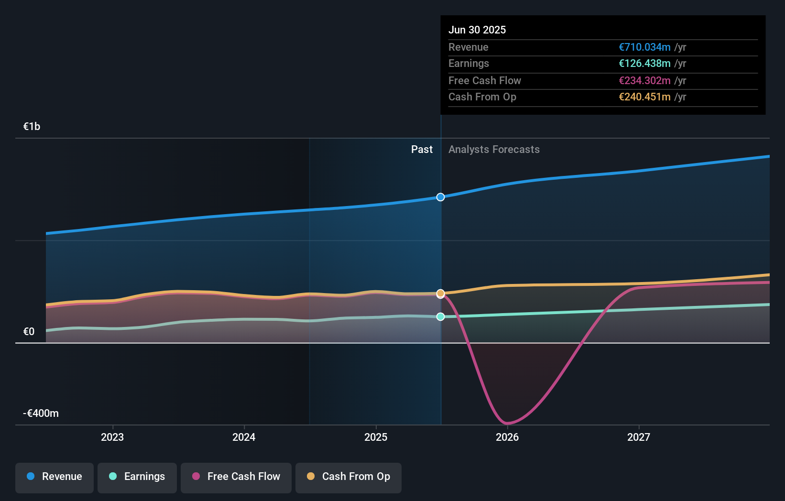Screen dimensions: 785x501
Task: Click the 2025 x-axis label
Action: [376, 437]
